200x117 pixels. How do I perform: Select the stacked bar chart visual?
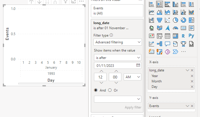pyautogui.click(x=152, y=4)
